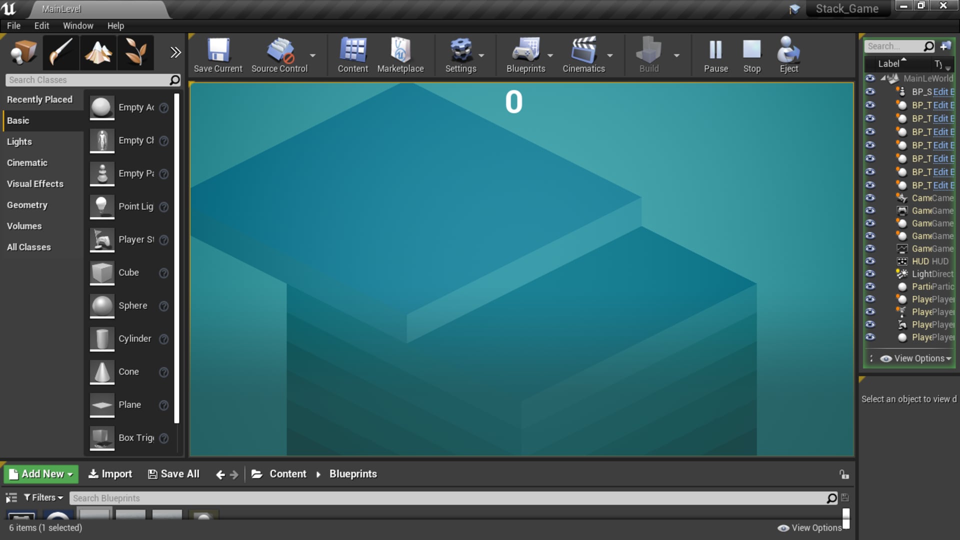The image size is (960, 540).
Task: Open the Cinematics clapperboard icon
Action: coord(583,50)
